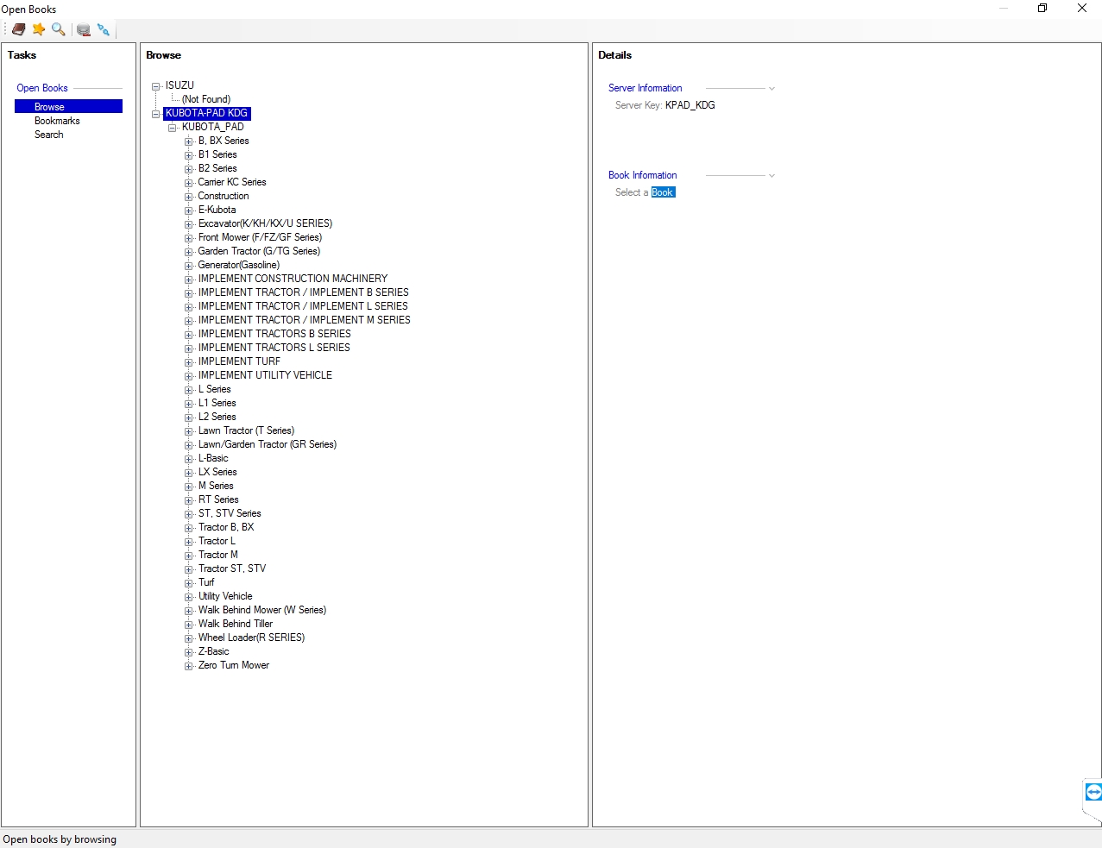Viewport: 1102px width, 848px height.
Task: Select IMPLEMENT TRACTORS B SERIES
Action: coord(274,334)
